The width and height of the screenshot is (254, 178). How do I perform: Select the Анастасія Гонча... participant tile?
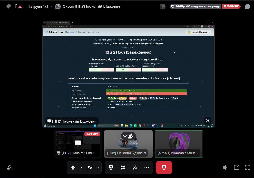pos(179,144)
